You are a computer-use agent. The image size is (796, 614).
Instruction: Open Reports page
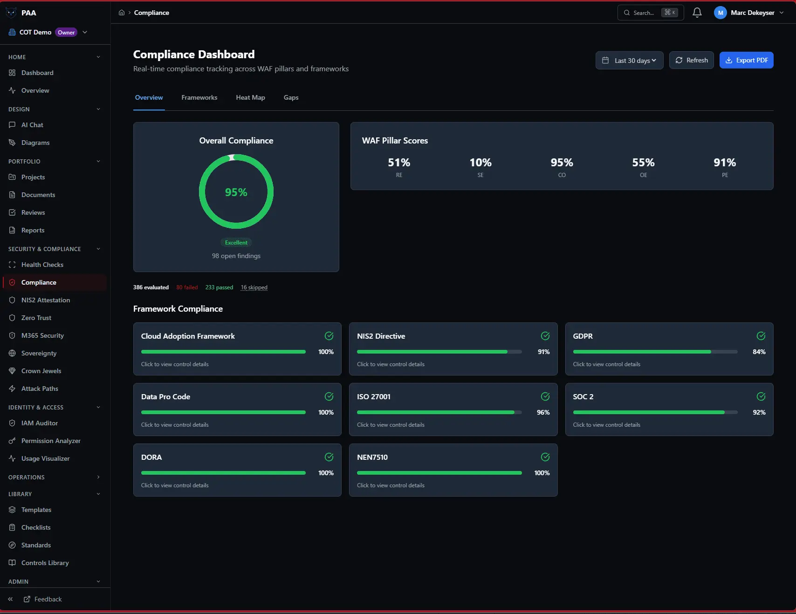(x=55, y=230)
